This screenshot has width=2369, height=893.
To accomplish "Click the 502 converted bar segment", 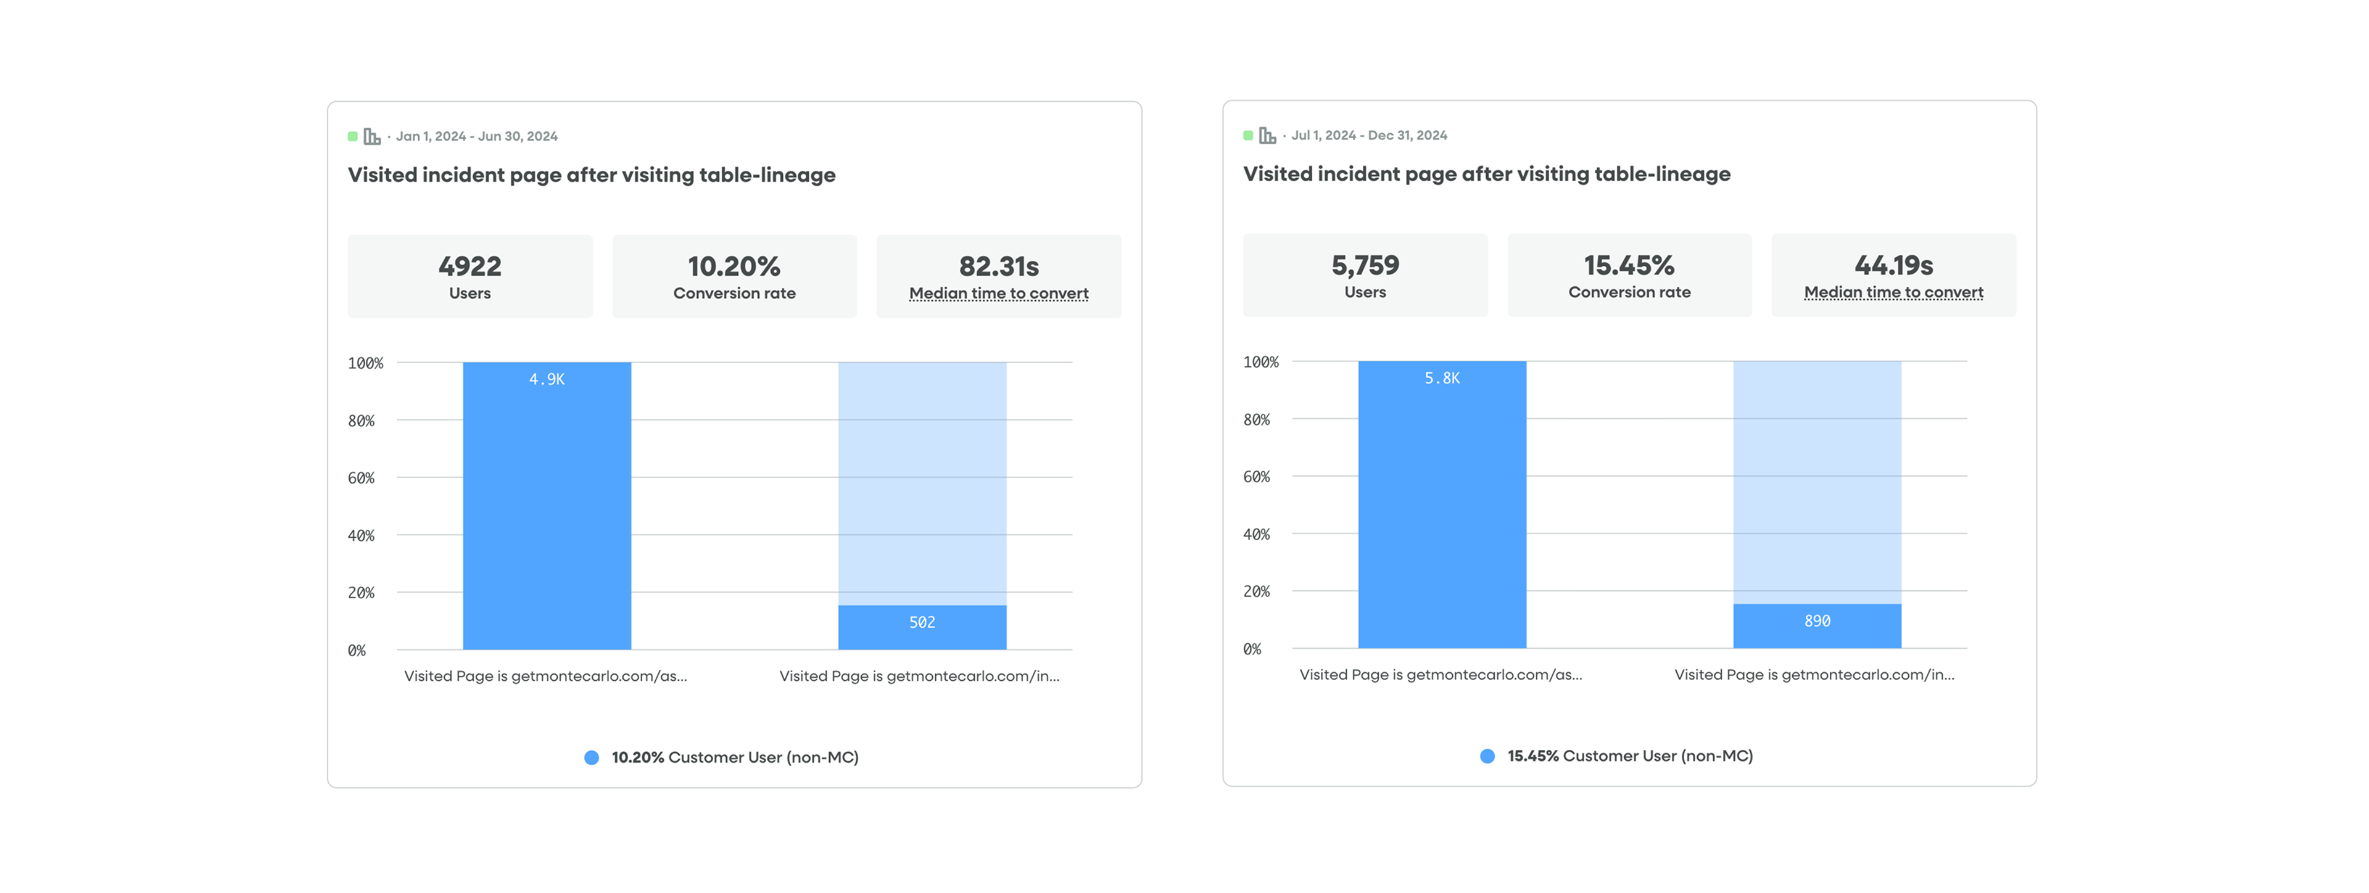I will 922,627.
